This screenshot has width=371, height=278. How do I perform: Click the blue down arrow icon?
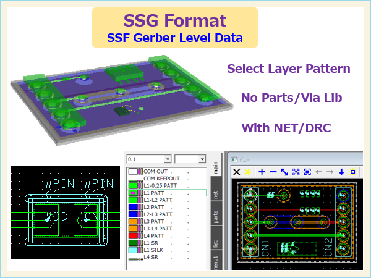pyautogui.click(x=341, y=172)
